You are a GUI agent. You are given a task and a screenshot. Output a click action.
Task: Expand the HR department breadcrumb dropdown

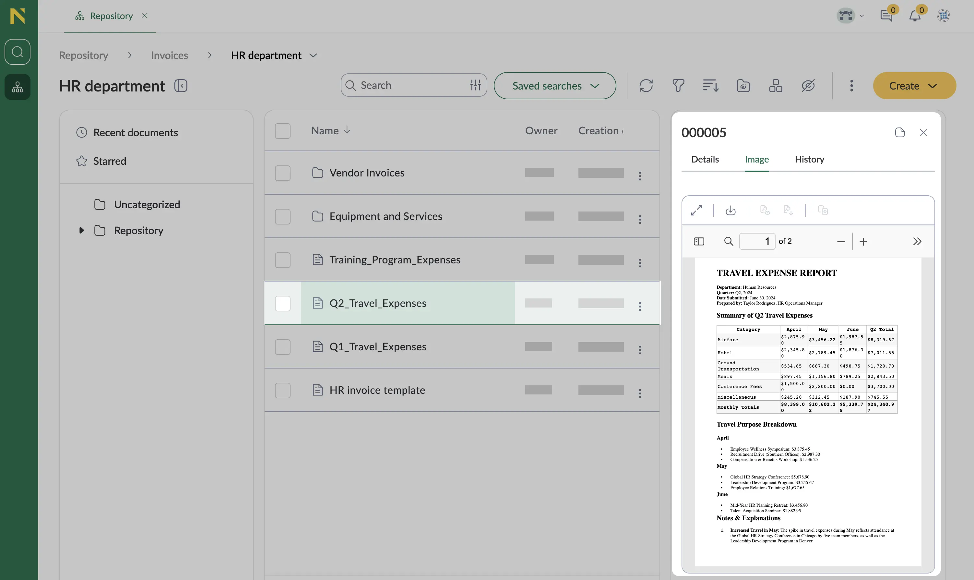(x=313, y=55)
